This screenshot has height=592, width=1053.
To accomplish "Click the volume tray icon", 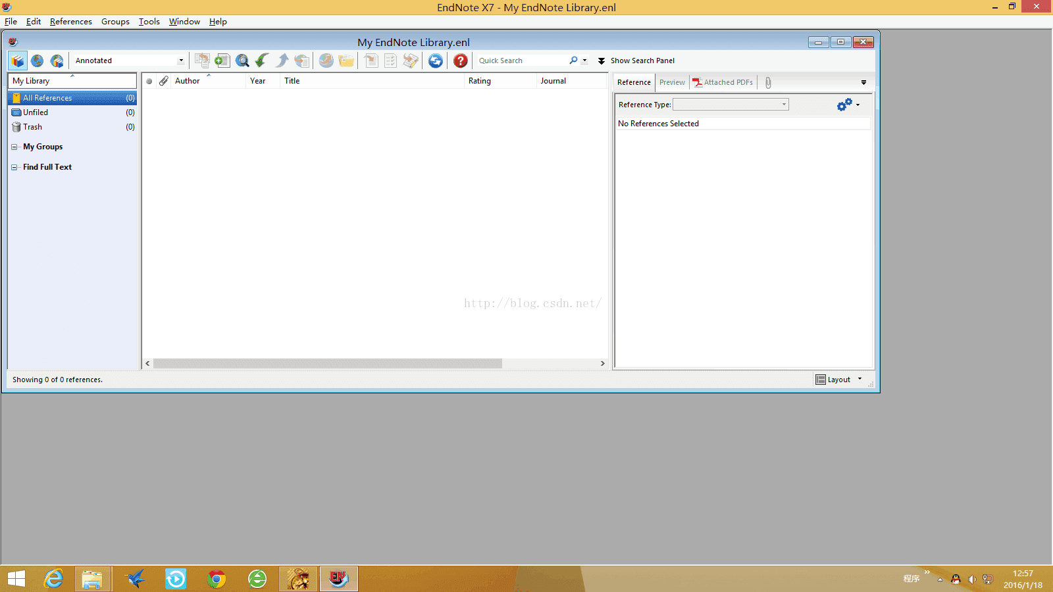I will pos(972,580).
